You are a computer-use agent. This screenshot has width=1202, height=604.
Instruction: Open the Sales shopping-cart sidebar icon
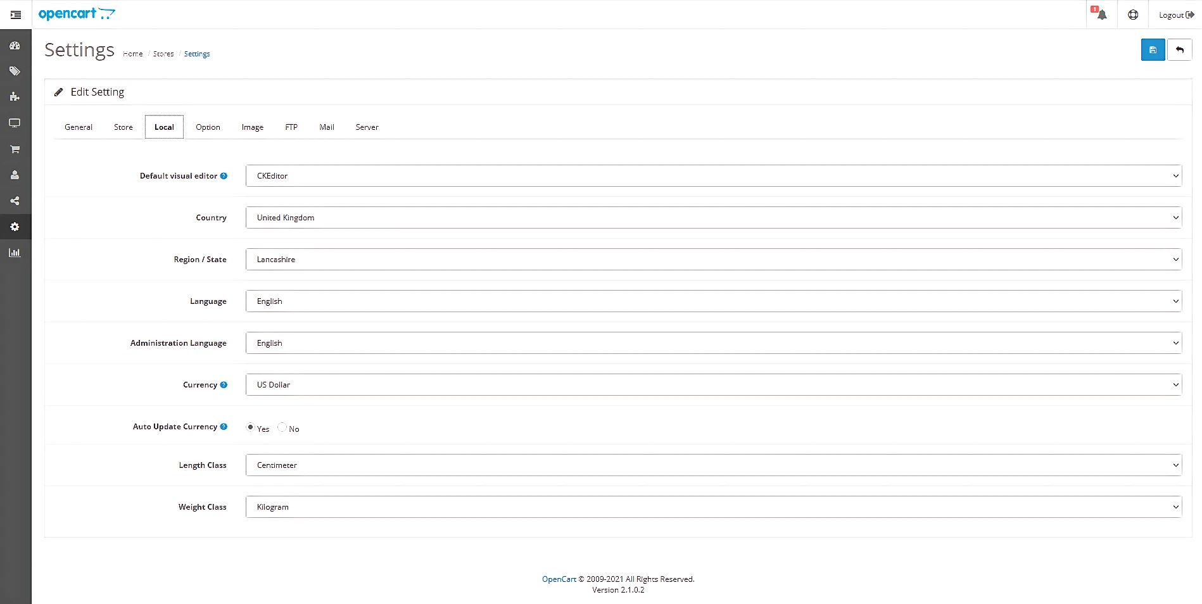tap(15, 149)
